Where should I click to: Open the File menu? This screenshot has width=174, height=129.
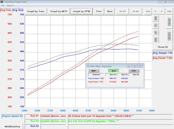pyautogui.click(x=3, y=5)
